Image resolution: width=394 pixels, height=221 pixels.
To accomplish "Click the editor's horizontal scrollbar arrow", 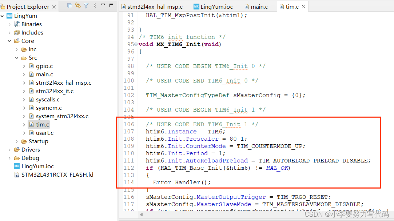I will click(x=141, y=215).
